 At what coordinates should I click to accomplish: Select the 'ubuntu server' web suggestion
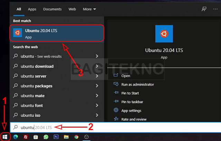click(57, 76)
